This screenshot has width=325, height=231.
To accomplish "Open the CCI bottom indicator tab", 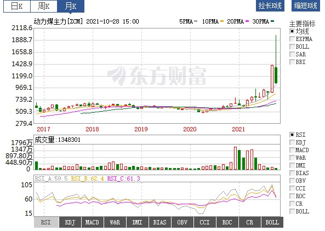I will pos(205,222).
